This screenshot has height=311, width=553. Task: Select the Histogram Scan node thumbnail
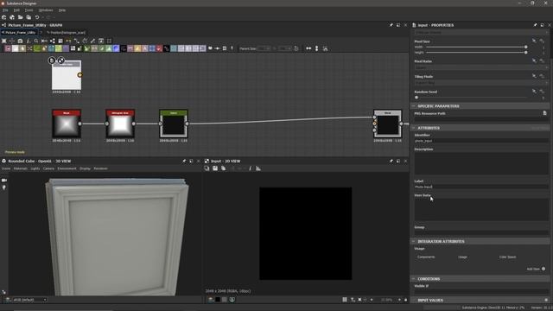tap(120, 124)
